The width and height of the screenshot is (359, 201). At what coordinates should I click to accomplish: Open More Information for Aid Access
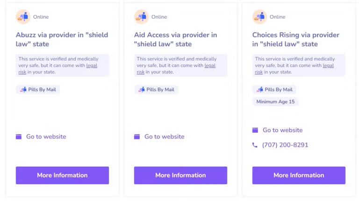tap(180, 175)
